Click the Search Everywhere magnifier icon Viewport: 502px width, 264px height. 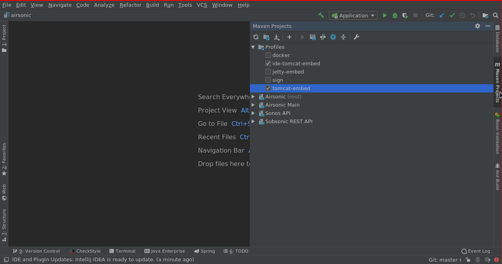496,15
